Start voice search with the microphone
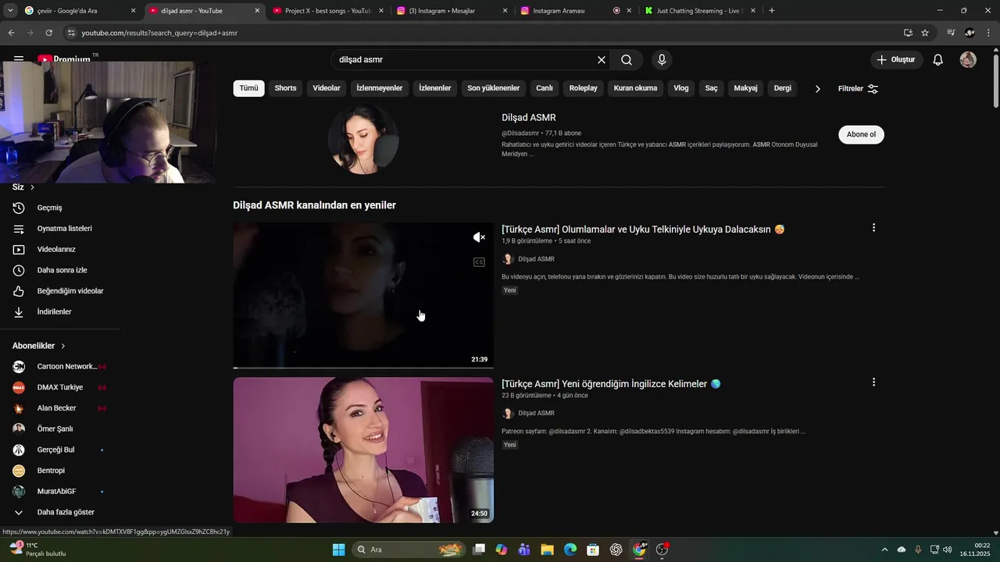The width and height of the screenshot is (1000, 562). [662, 60]
